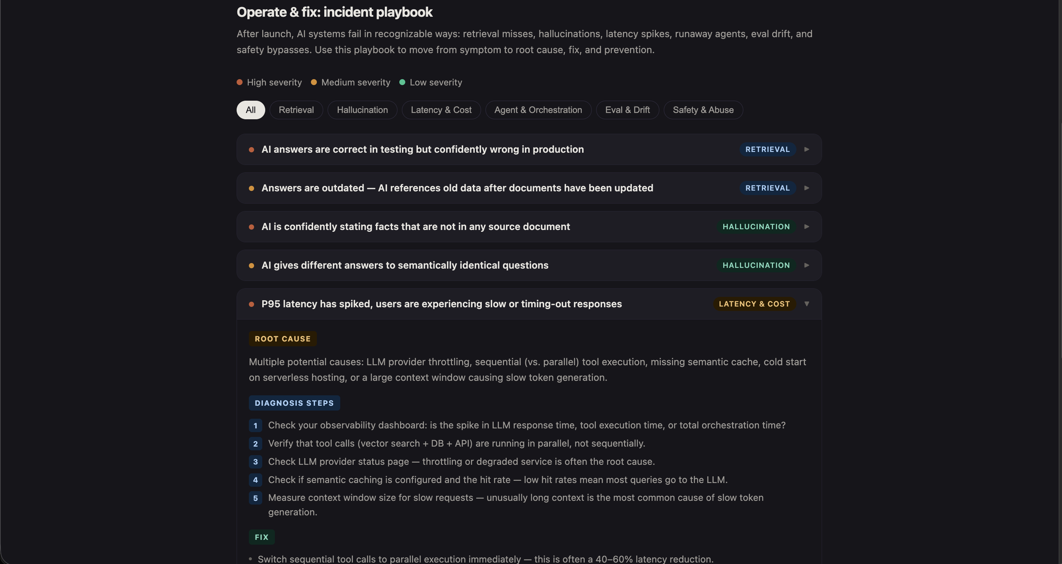
Task: Open 'Answers are outdated' incident title
Action: 457,188
